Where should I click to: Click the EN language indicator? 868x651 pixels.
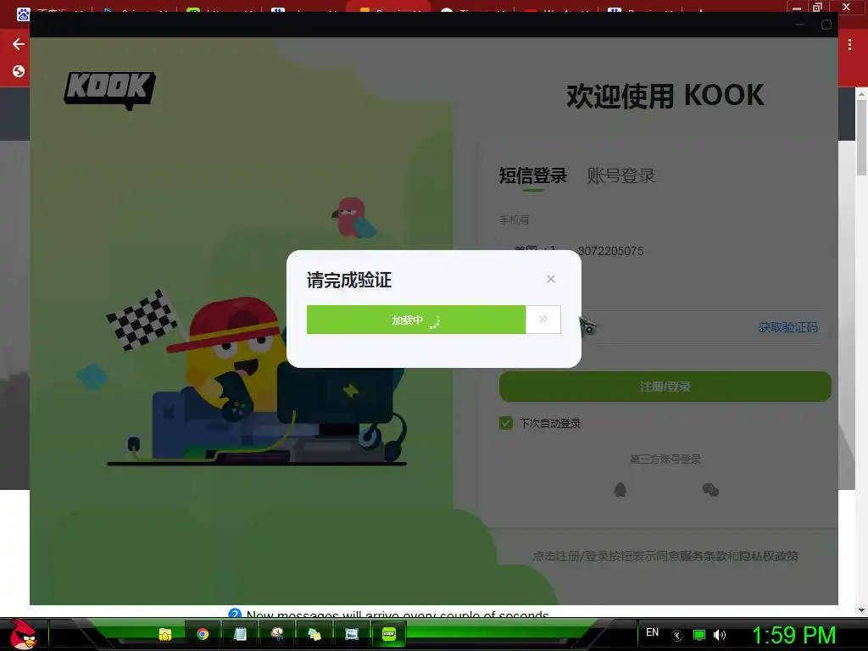click(652, 632)
